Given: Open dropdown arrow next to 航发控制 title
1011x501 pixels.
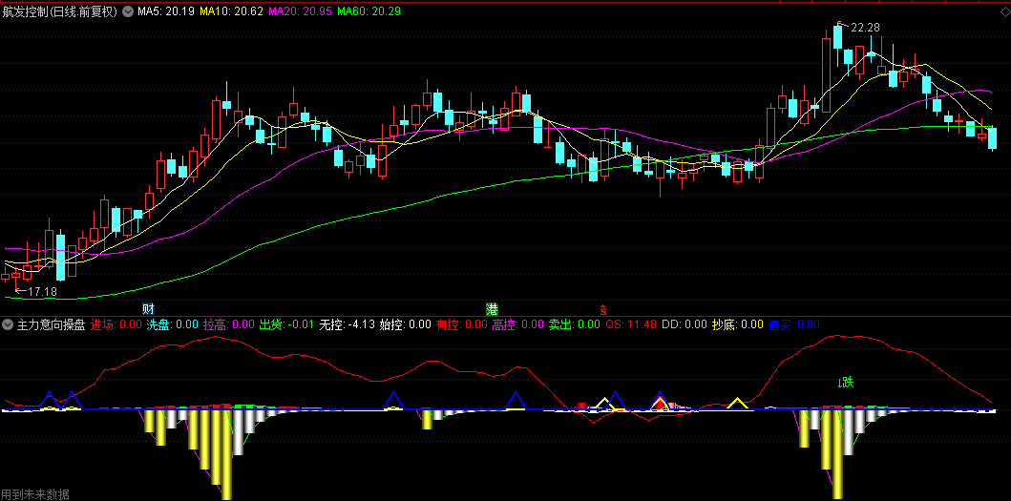Looking at the screenshot, I should coord(126,10).
